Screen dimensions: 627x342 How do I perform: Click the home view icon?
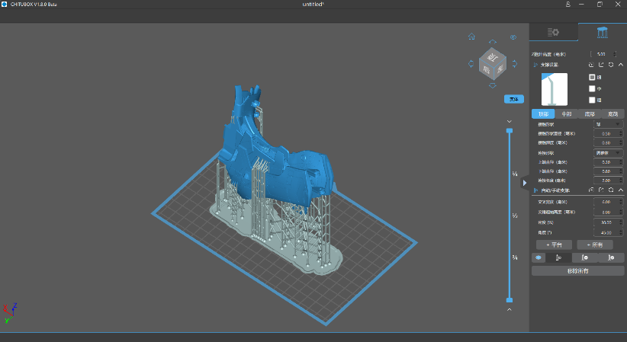click(471, 37)
